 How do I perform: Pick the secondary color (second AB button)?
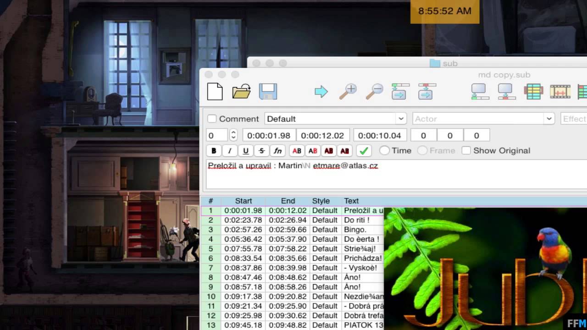[x=313, y=151]
